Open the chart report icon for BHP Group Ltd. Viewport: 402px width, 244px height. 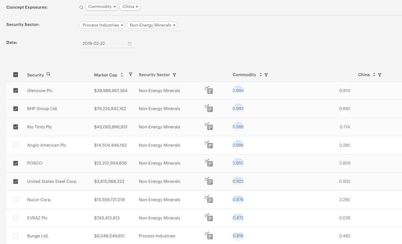[209, 108]
